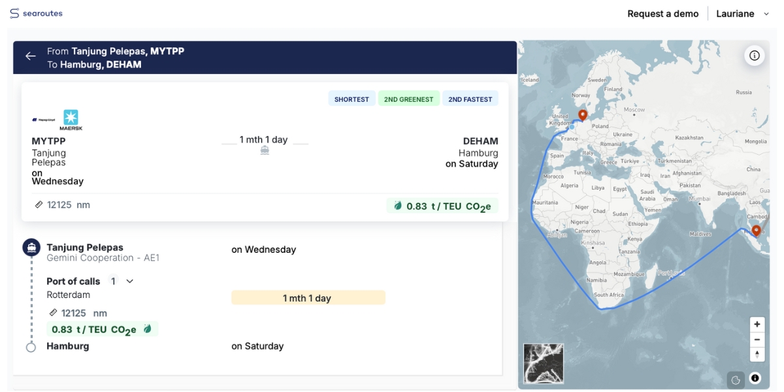Click the vessel density map thumbnail

544,363
